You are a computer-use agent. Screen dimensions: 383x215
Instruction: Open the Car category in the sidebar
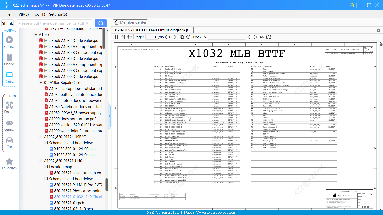(9, 143)
